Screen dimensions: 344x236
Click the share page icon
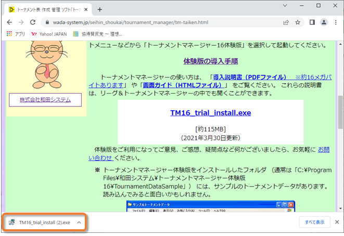[286, 22]
